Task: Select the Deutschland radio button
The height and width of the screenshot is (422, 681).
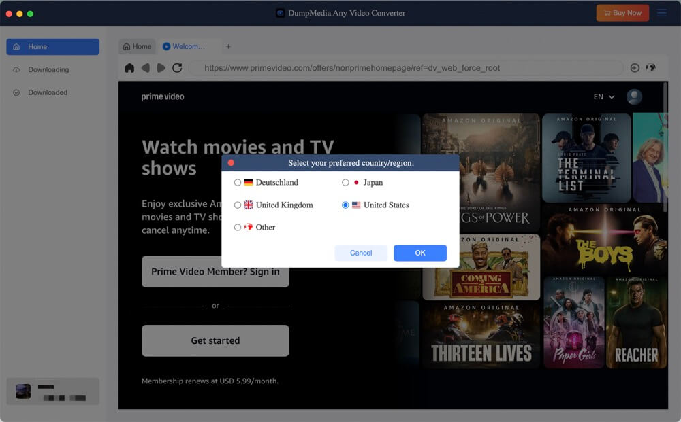Action: (238, 182)
